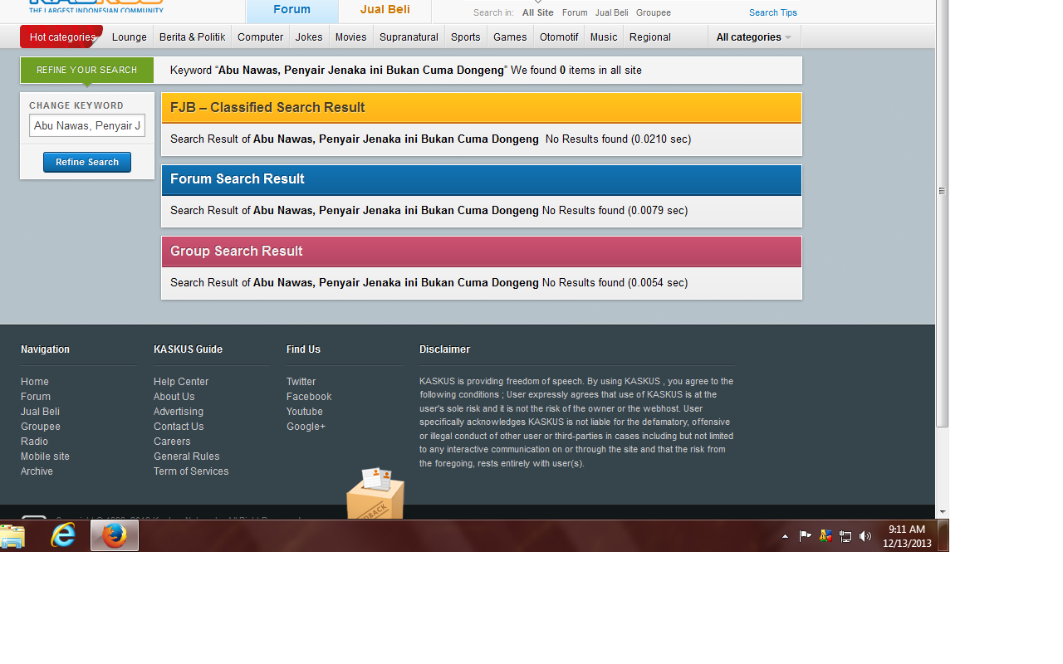Open Twitter link in Find Us
This screenshot has width=1063, height=664.
(x=301, y=382)
